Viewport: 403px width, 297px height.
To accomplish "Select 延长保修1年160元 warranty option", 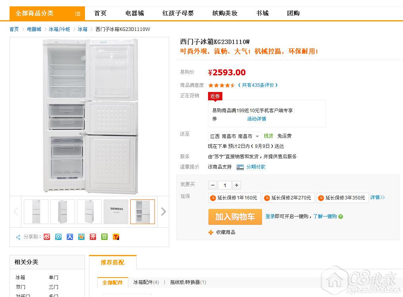I will click(x=234, y=198).
